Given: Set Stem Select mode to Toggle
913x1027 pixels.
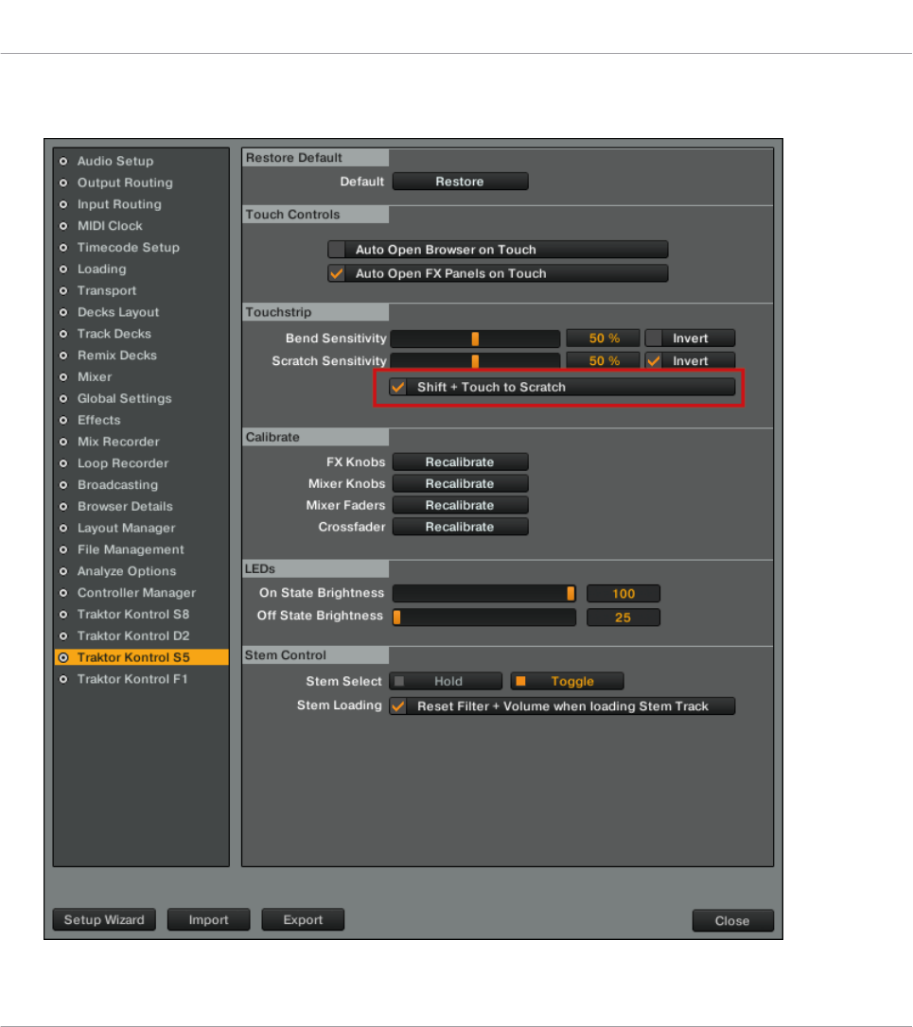Looking at the screenshot, I should pos(567,681).
